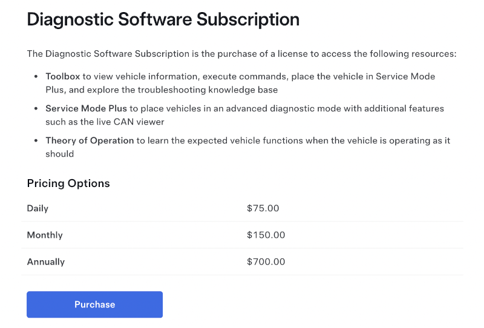Click the bullet before the Toolbox item

[36, 76]
